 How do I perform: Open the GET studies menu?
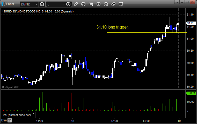pos(91,4)
